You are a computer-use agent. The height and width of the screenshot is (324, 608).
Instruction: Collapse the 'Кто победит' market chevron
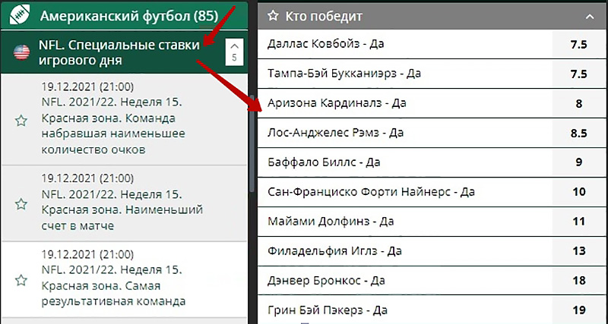[590, 17]
